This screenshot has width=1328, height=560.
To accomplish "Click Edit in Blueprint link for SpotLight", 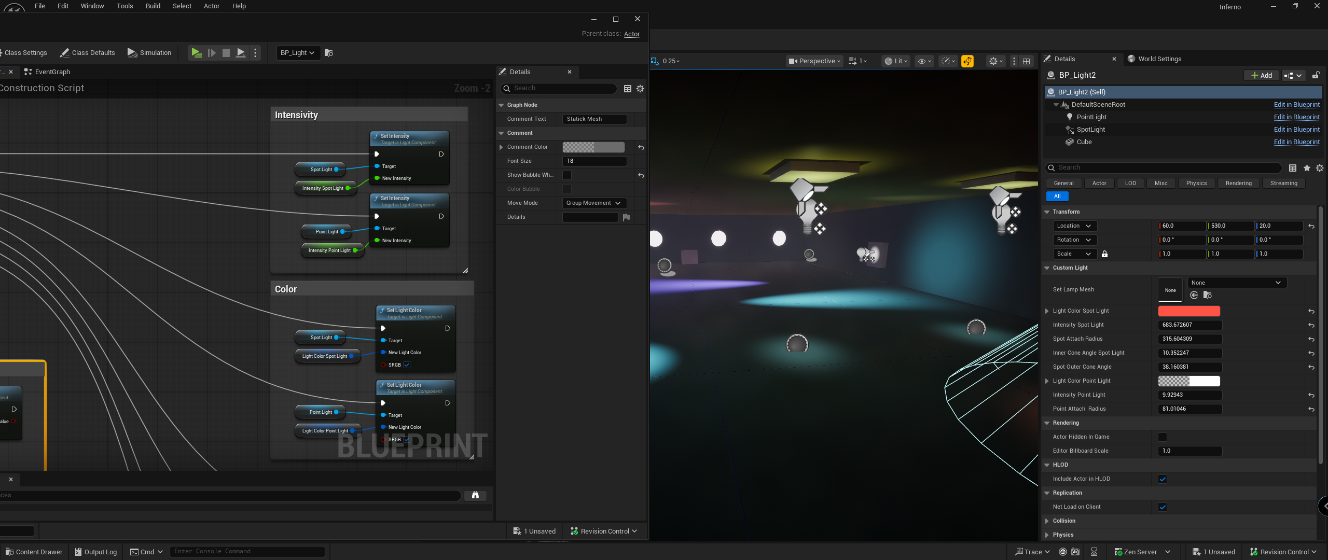I will click(1296, 130).
